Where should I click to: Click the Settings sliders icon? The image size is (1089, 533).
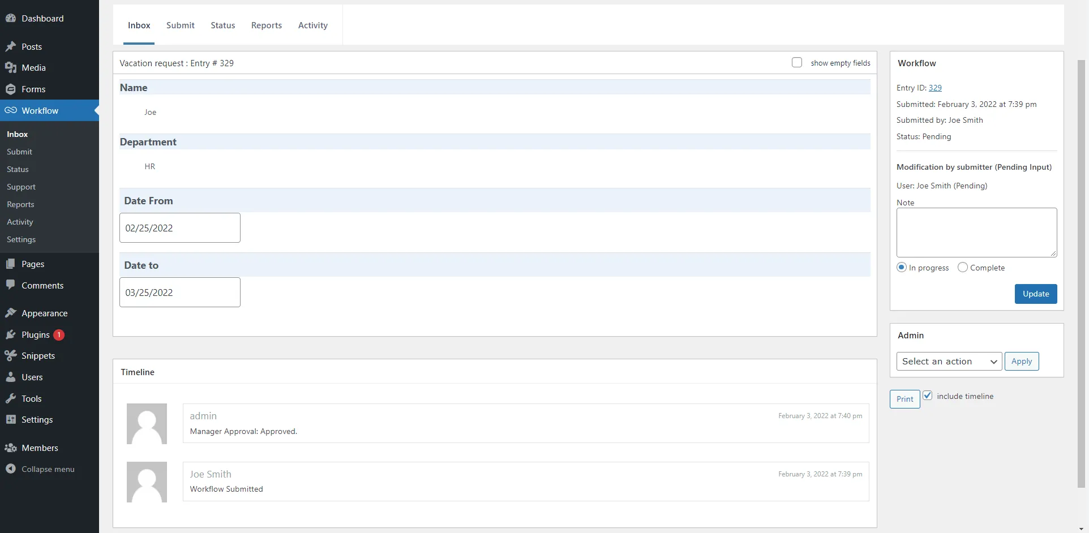pyautogui.click(x=10, y=419)
